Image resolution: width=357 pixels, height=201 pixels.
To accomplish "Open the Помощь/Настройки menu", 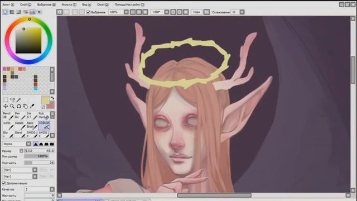I will (x=129, y=4).
